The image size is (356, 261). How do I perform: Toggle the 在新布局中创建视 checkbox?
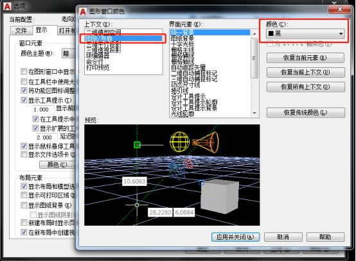(x=24, y=232)
